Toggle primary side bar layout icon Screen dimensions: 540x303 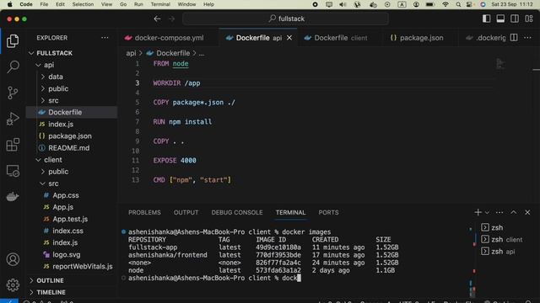(486, 19)
